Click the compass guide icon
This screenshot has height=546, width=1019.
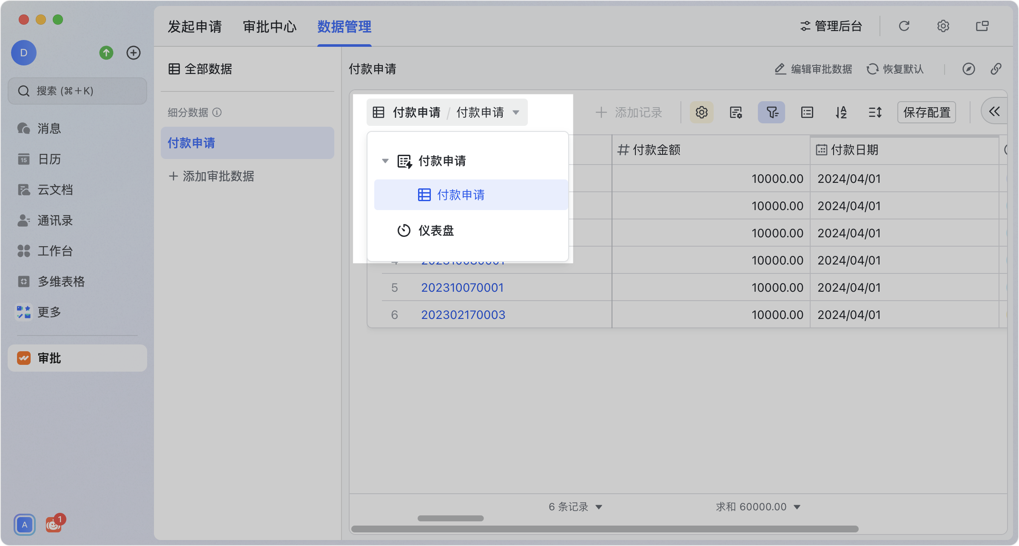(969, 69)
